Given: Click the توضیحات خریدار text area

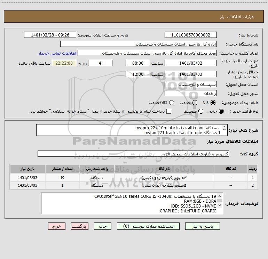Looking at the screenshot, I should click(132, 203).
